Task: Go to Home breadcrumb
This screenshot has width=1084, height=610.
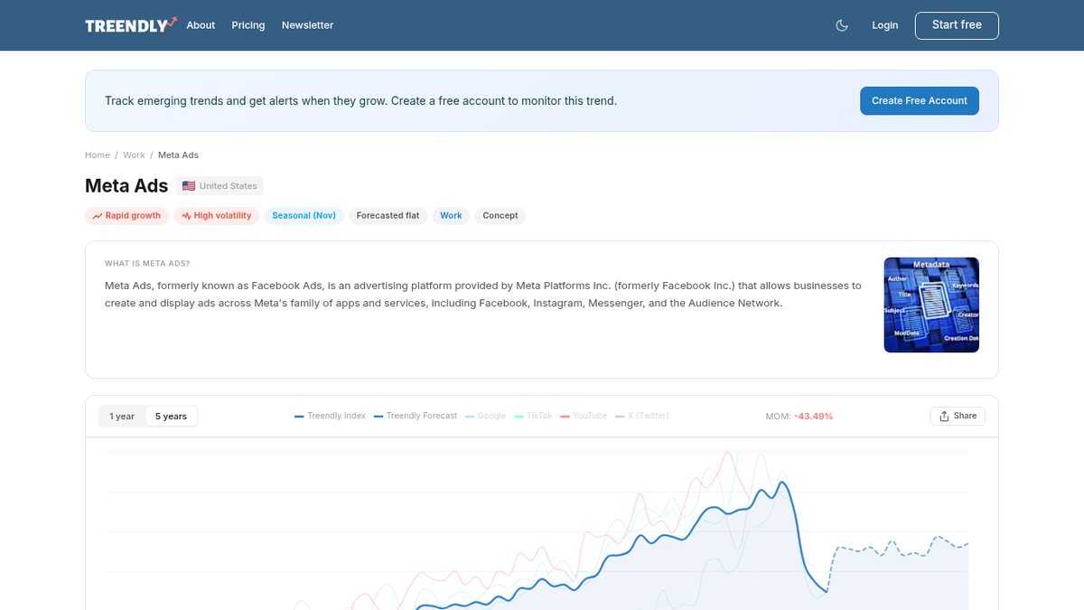Action: click(x=98, y=155)
